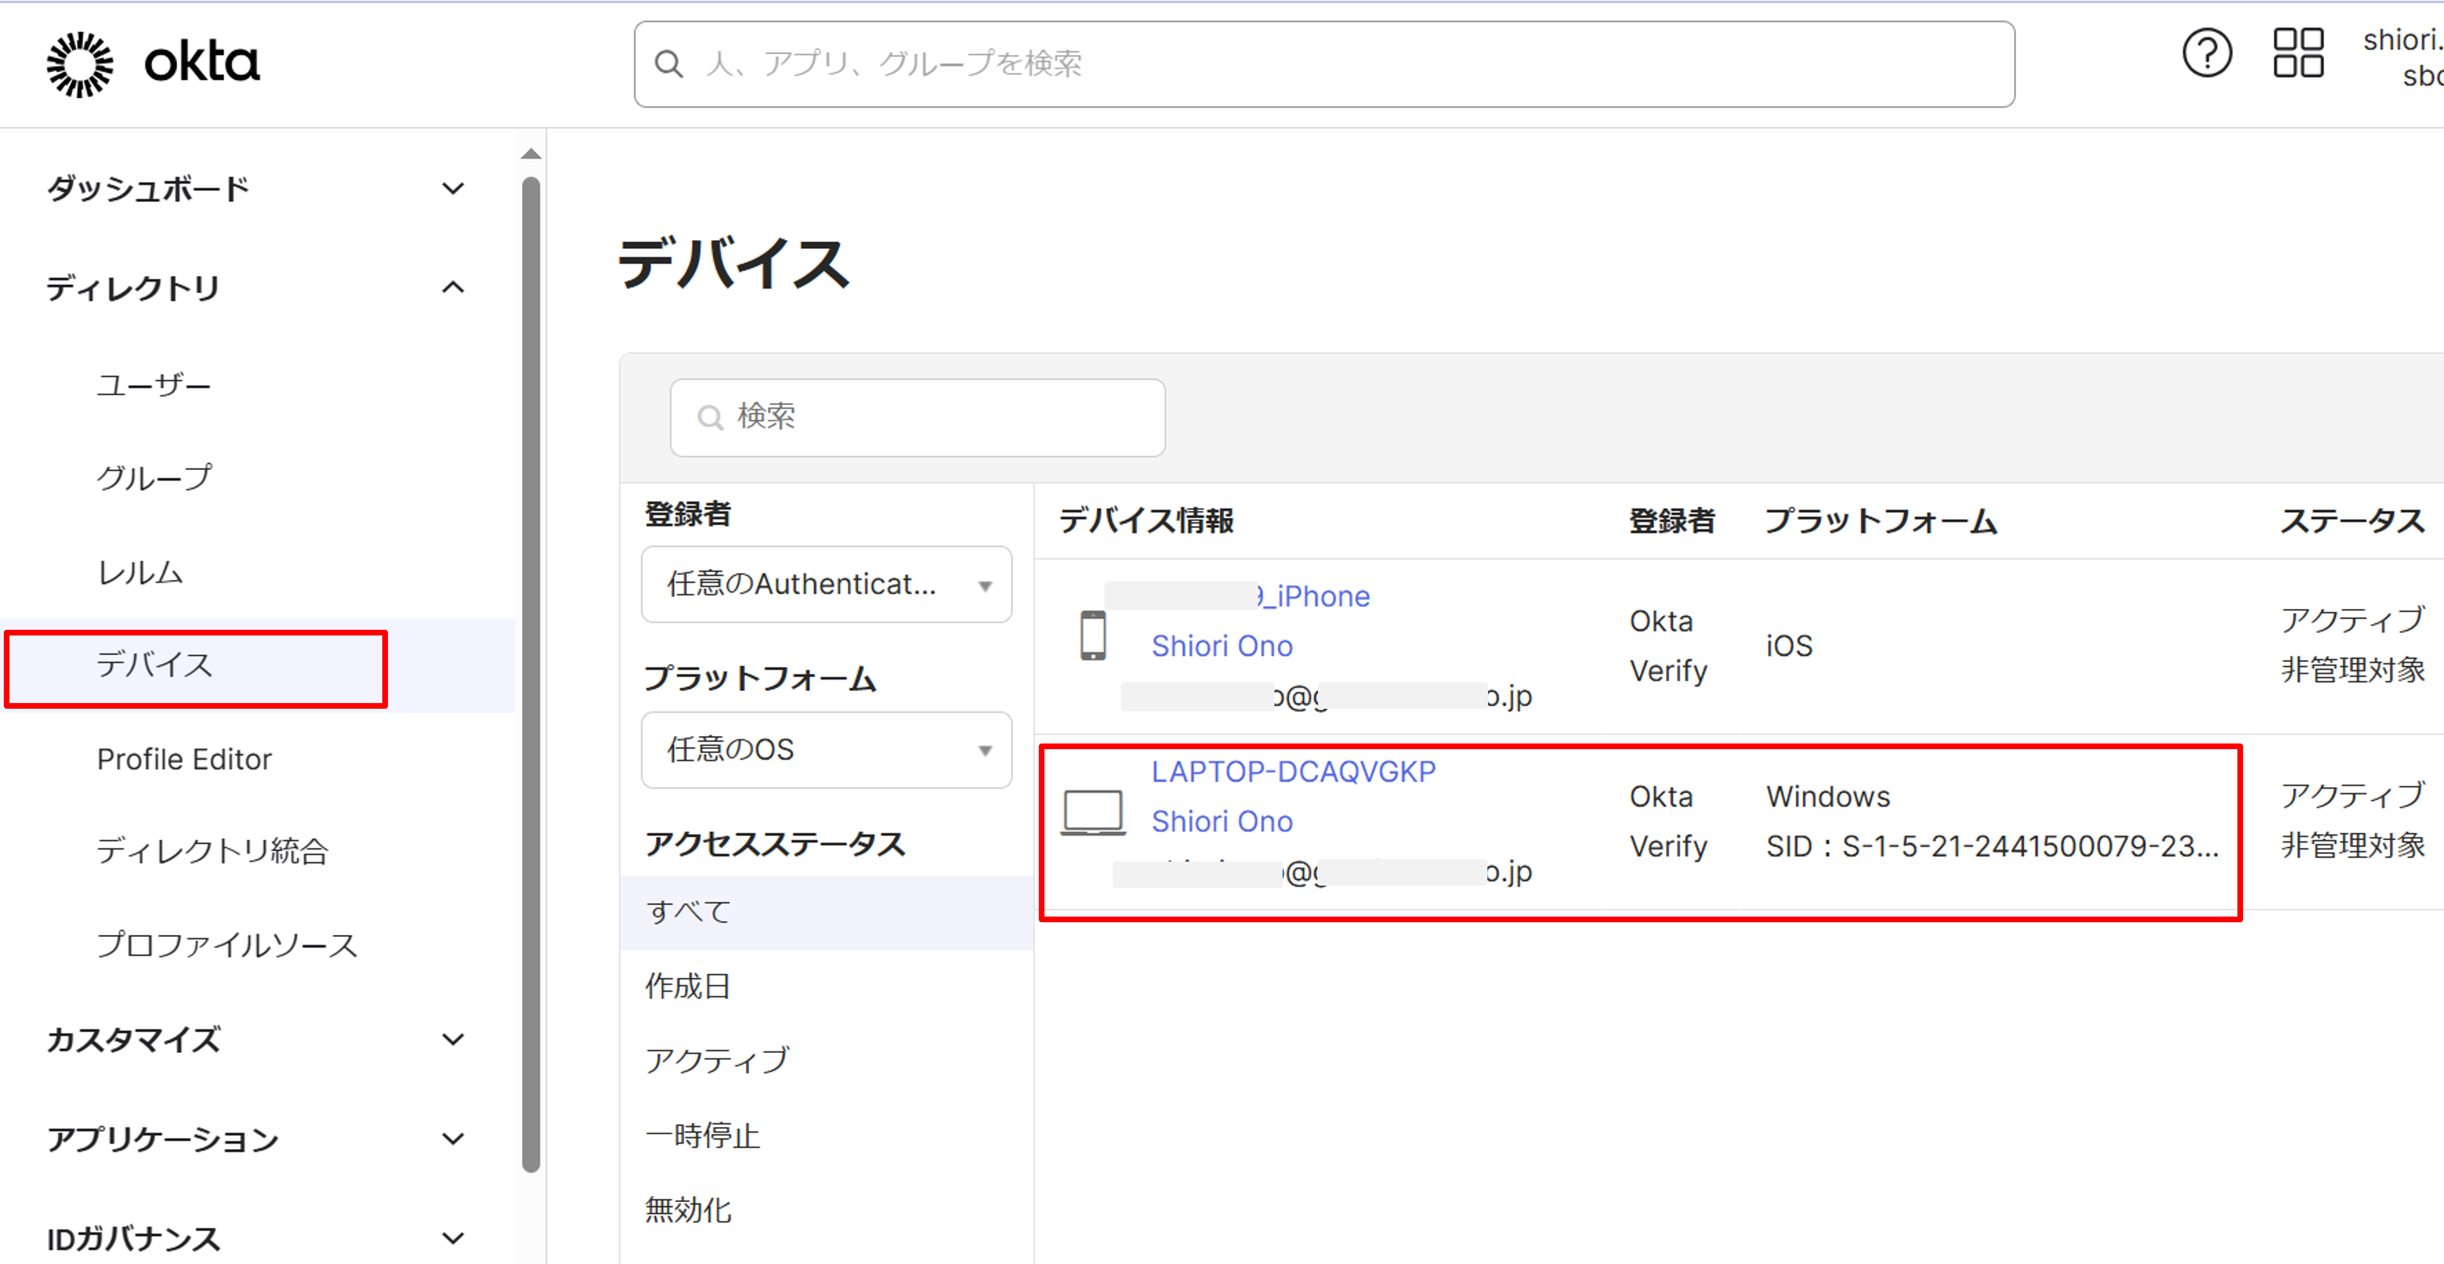Click the ステータス column header
This screenshot has height=1264, width=2444.
click(2352, 521)
